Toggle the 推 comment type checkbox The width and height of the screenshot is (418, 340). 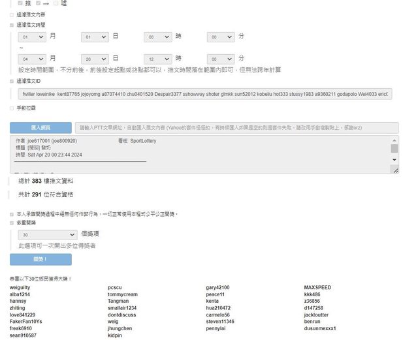[20, 3]
